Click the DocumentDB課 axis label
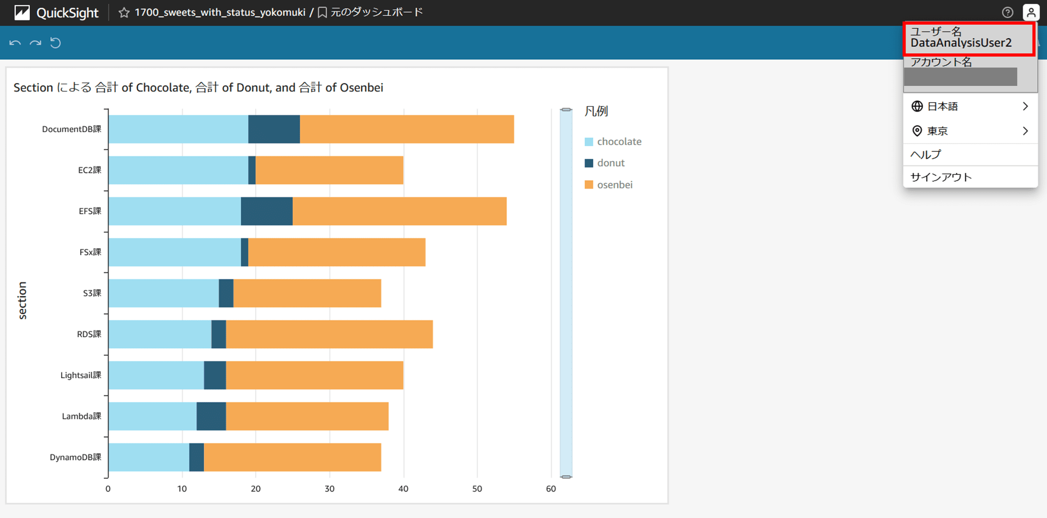1047x518 pixels. (72, 129)
